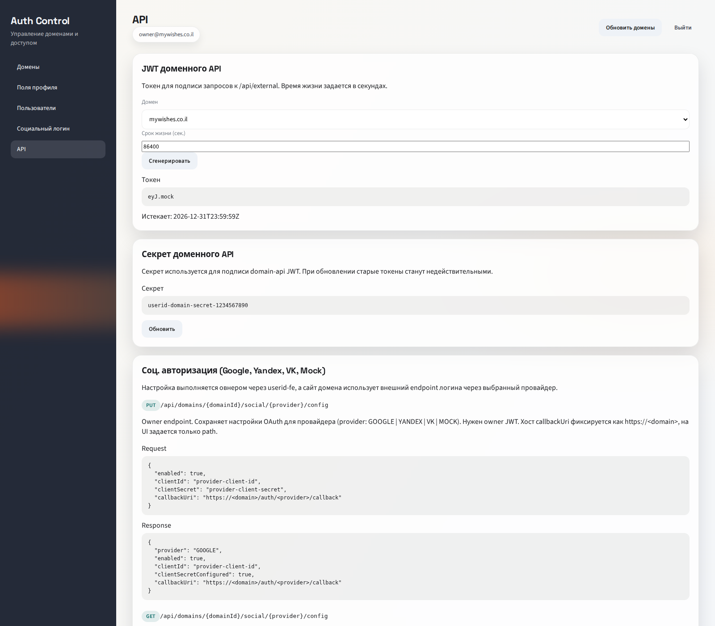Log out using the Выйти button

coord(682,28)
